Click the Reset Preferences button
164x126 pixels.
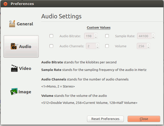(x=105, y=119)
